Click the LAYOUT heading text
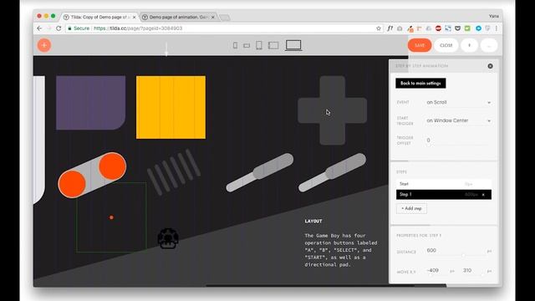This screenshot has width=535, height=301. [x=313, y=221]
